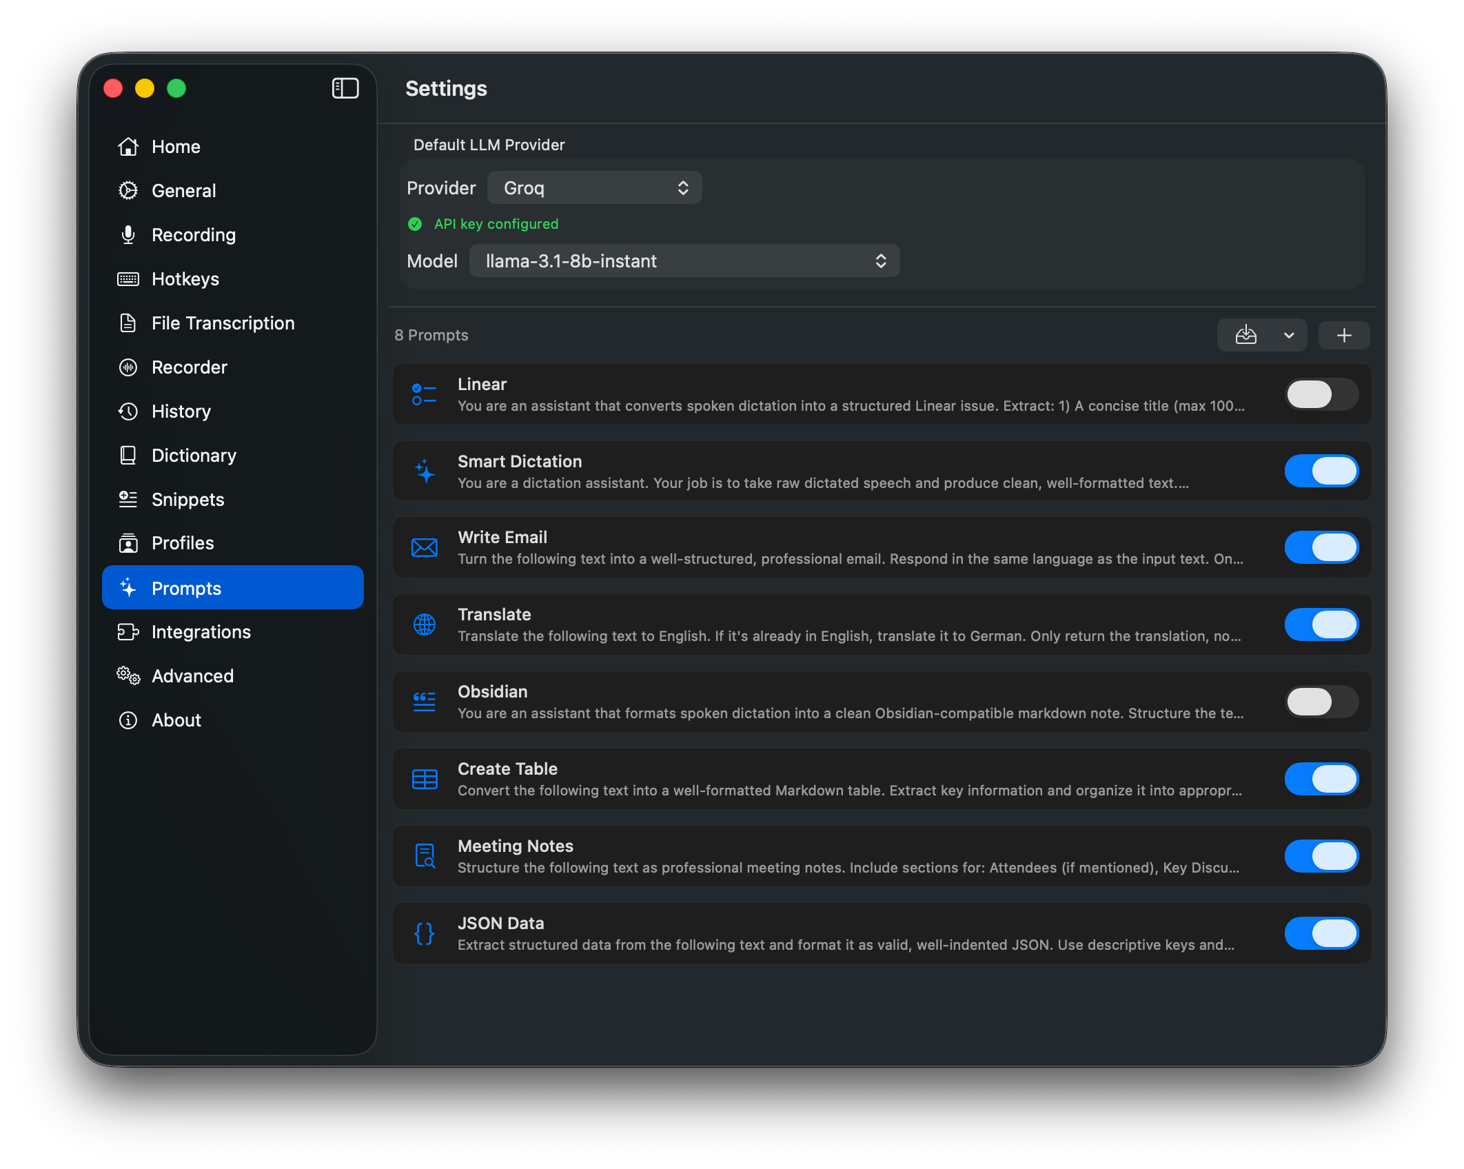The width and height of the screenshot is (1464, 1169).
Task: Click the Hotkeys keyboard icon in sidebar
Action: pos(128,278)
